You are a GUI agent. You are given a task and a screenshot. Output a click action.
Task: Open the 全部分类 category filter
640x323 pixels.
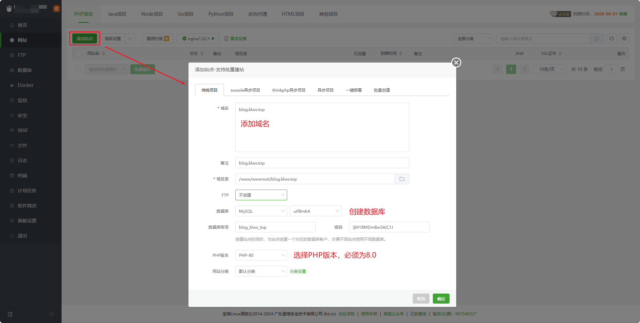coord(474,38)
